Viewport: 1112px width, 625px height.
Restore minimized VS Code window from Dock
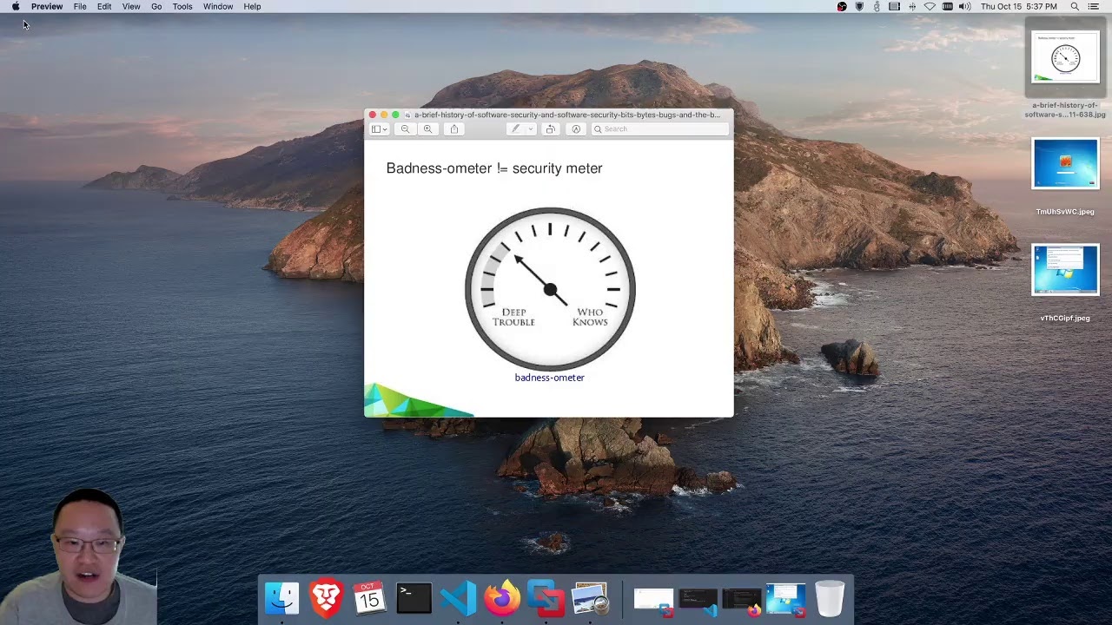click(x=698, y=601)
